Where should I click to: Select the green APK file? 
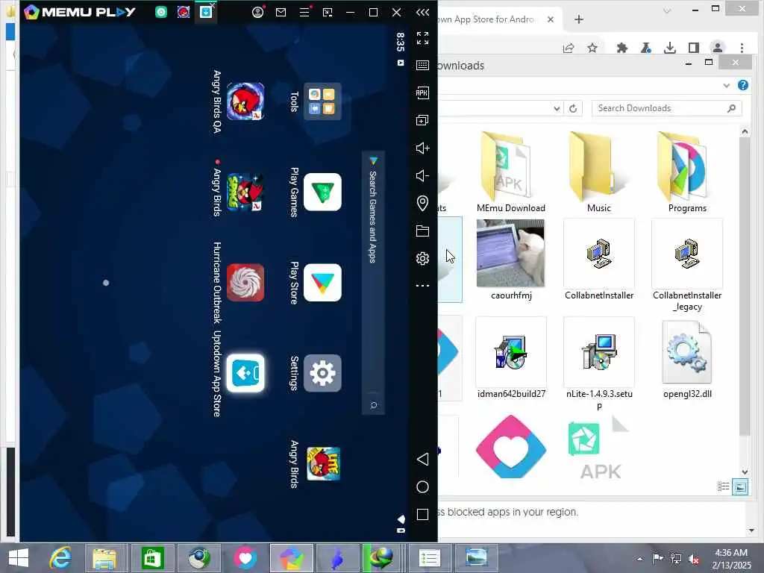tap(599, 447)
